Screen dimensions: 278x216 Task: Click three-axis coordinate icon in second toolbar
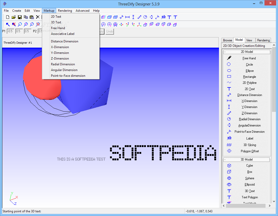[139, 24]
